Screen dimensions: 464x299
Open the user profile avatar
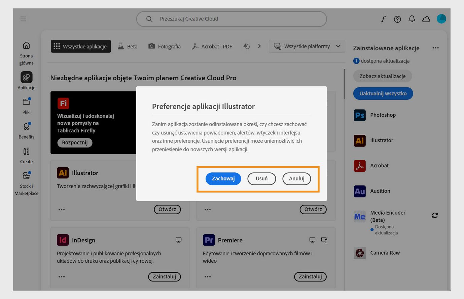click(441, 19)
